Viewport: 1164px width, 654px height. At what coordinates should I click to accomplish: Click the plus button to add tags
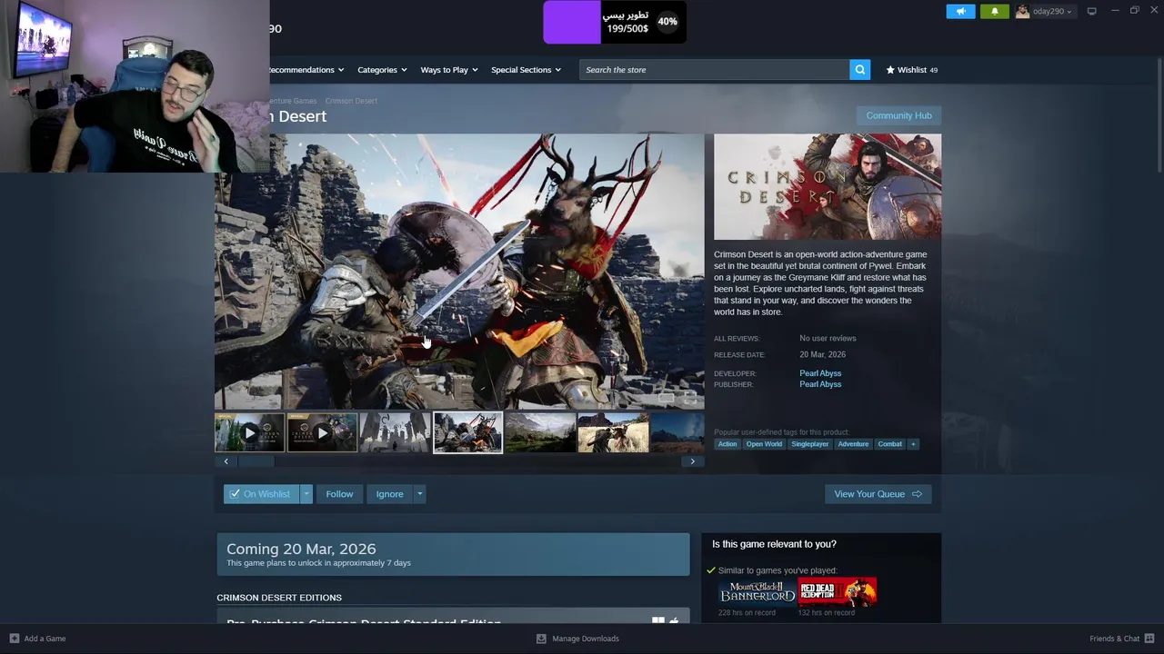[x=913, y=444]
